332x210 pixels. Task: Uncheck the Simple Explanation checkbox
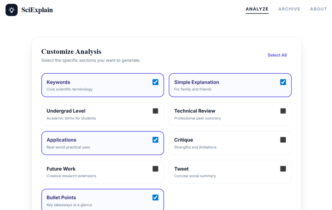(283, 82)
